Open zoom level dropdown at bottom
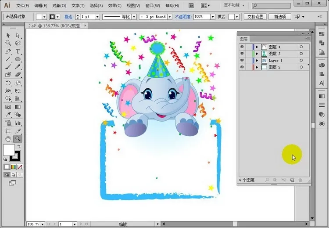The width and height of the screenshot is (329, 228). (43, 224)
